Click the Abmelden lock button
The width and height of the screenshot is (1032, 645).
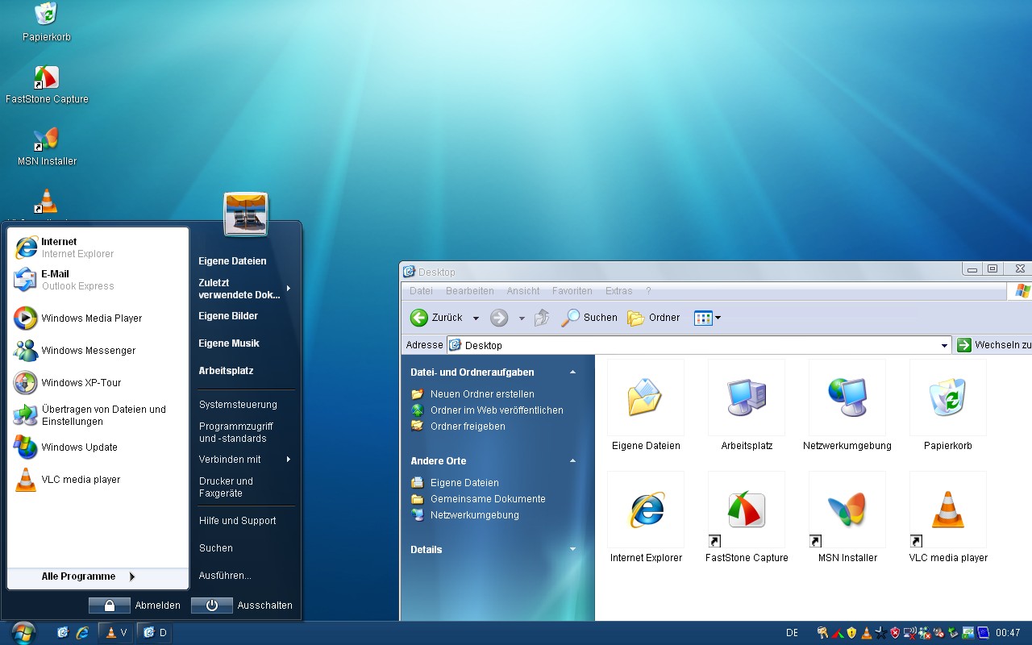[x=110, y=605]
